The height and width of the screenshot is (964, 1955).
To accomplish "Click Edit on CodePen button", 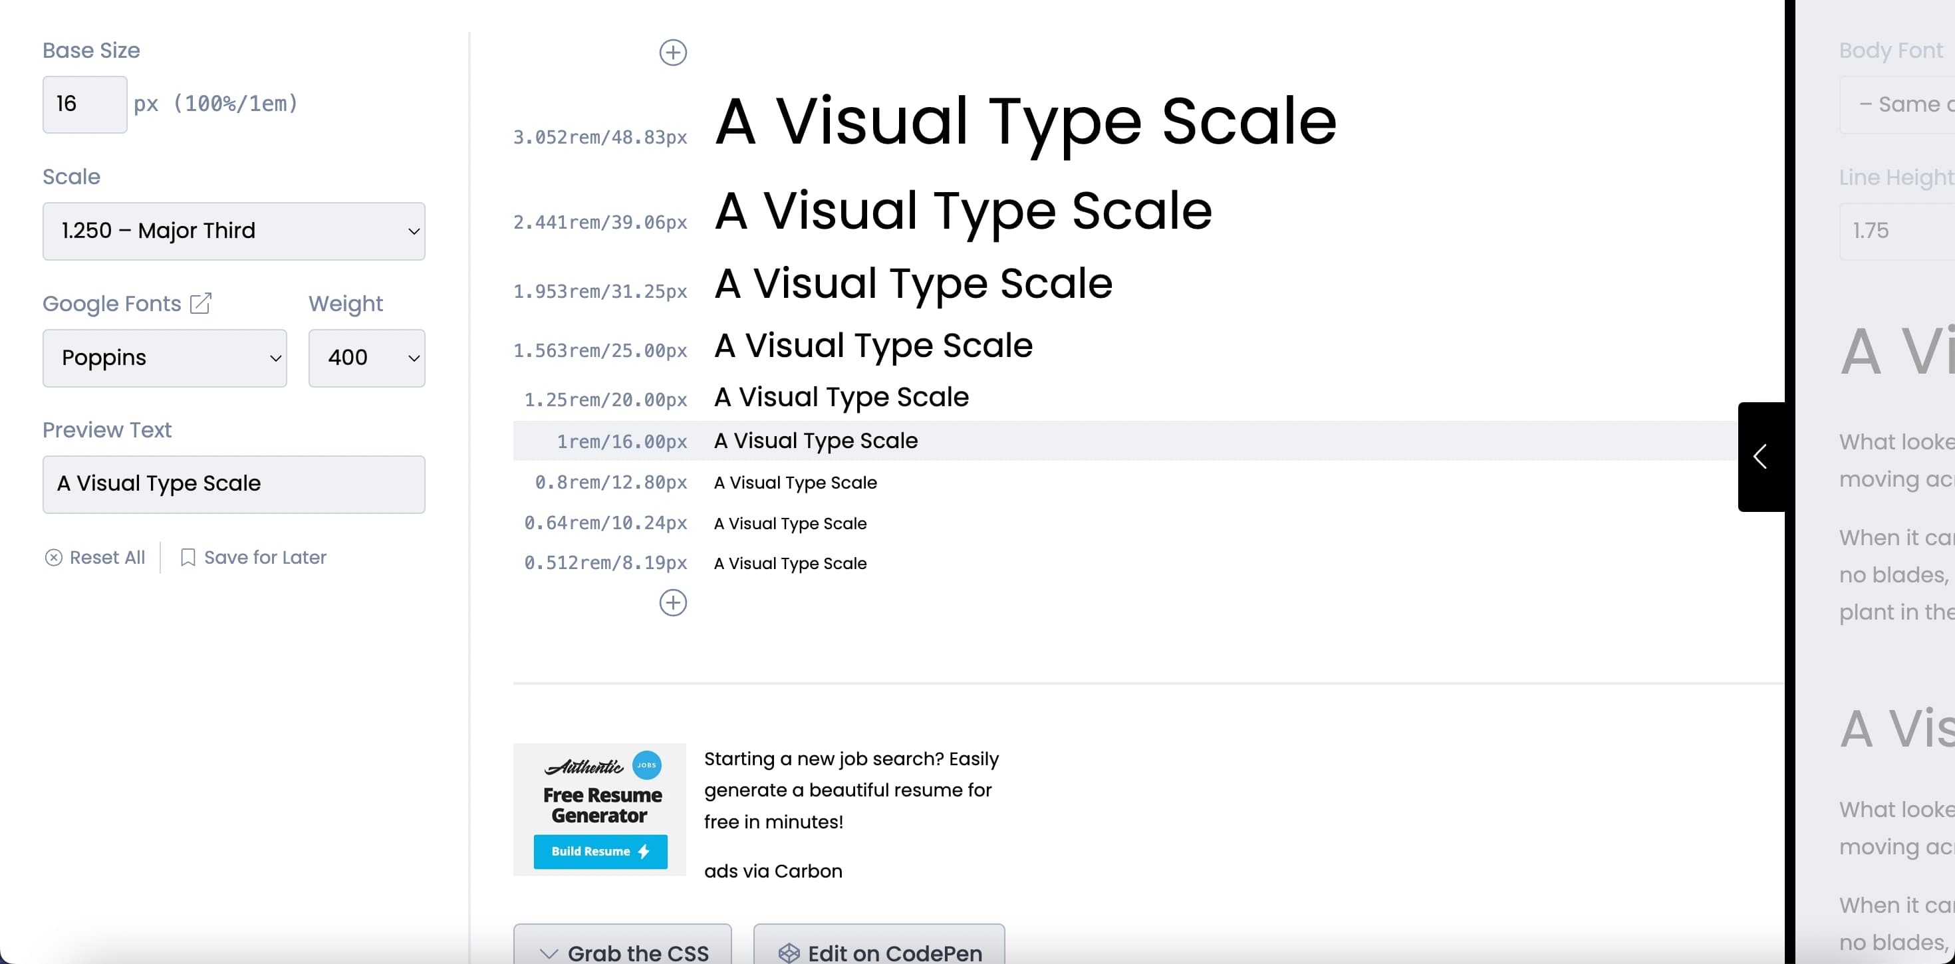I will pos(874,950).
